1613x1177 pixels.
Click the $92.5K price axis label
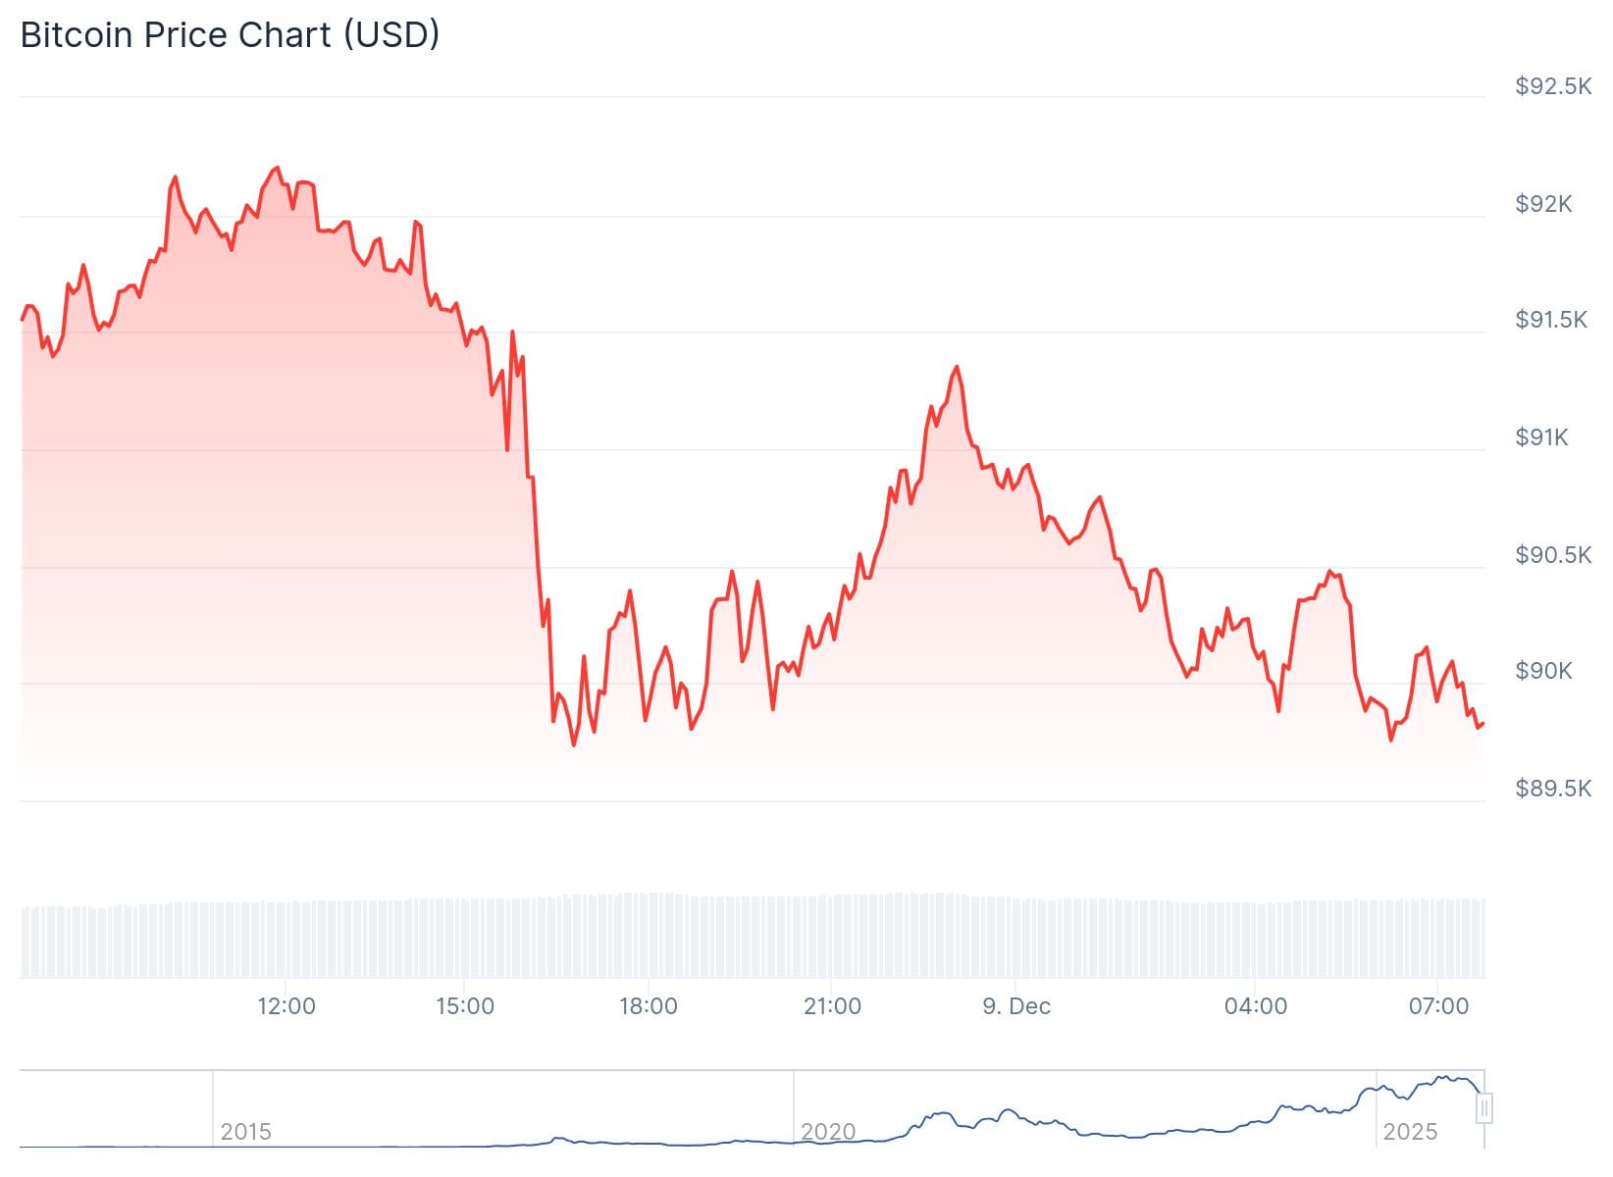click(x=1553, y=86)
